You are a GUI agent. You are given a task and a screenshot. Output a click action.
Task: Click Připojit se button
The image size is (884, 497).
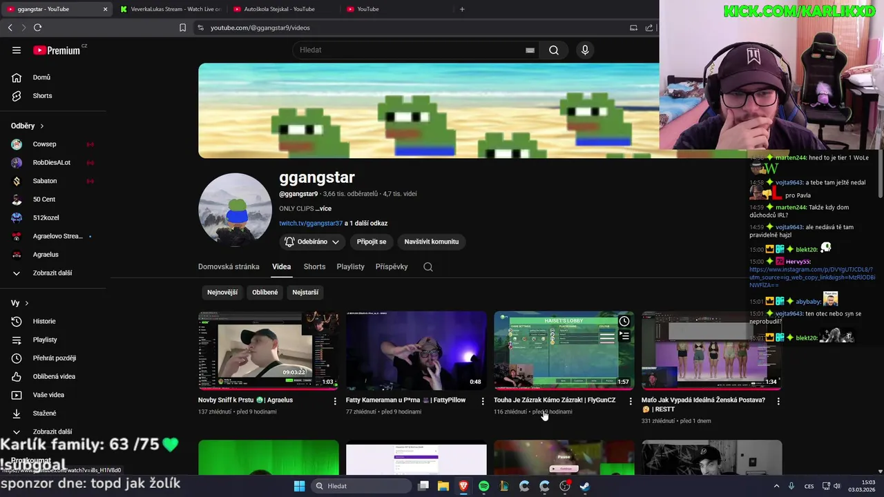(372, 242)
